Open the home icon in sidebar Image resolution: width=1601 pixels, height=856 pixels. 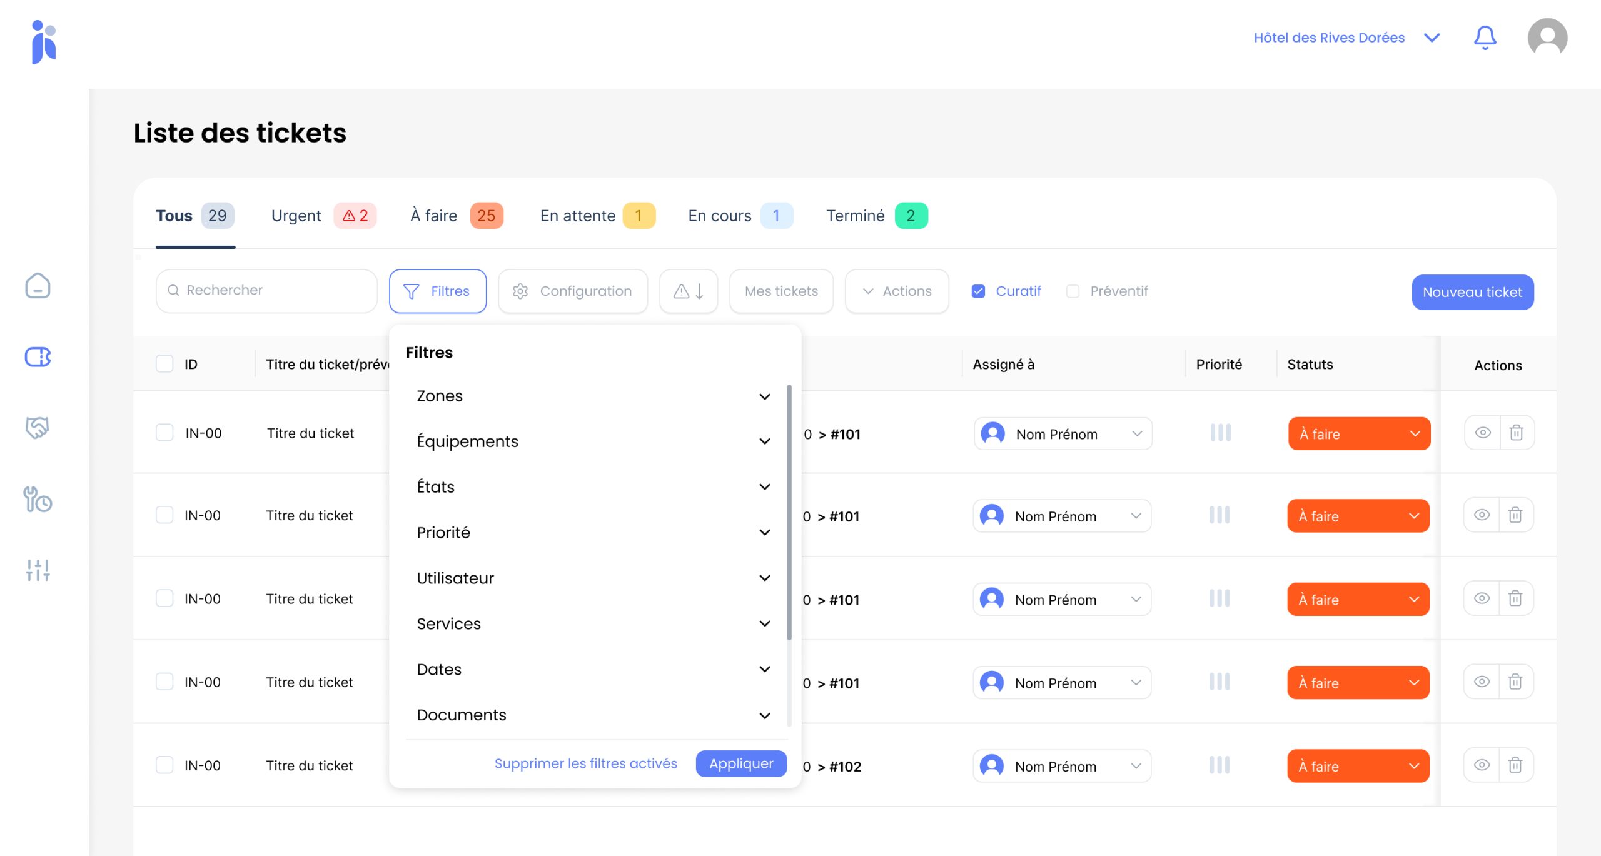(38, 286)
